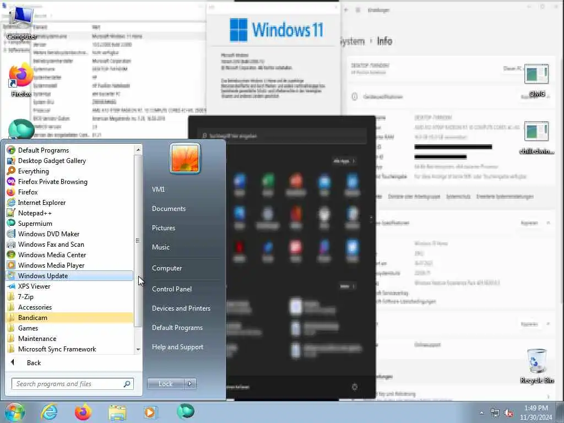Expand the 7-Zip folder

[x=69, y=296]
